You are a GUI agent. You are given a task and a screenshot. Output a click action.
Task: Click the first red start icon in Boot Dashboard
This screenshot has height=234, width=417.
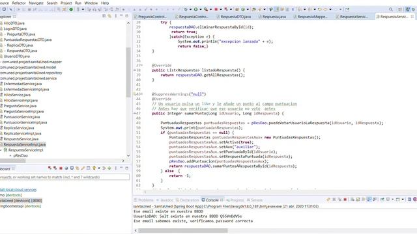[x=50, y=168]
